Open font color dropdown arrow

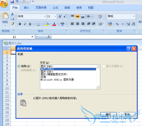(57, 24)
